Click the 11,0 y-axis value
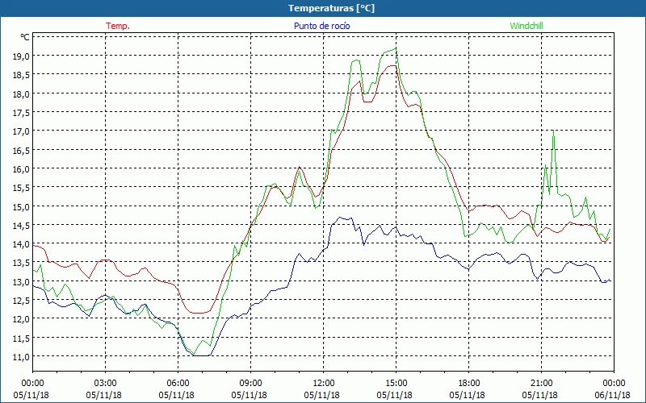The height and width of the screenshot is (403, 646). coord(21,357)
